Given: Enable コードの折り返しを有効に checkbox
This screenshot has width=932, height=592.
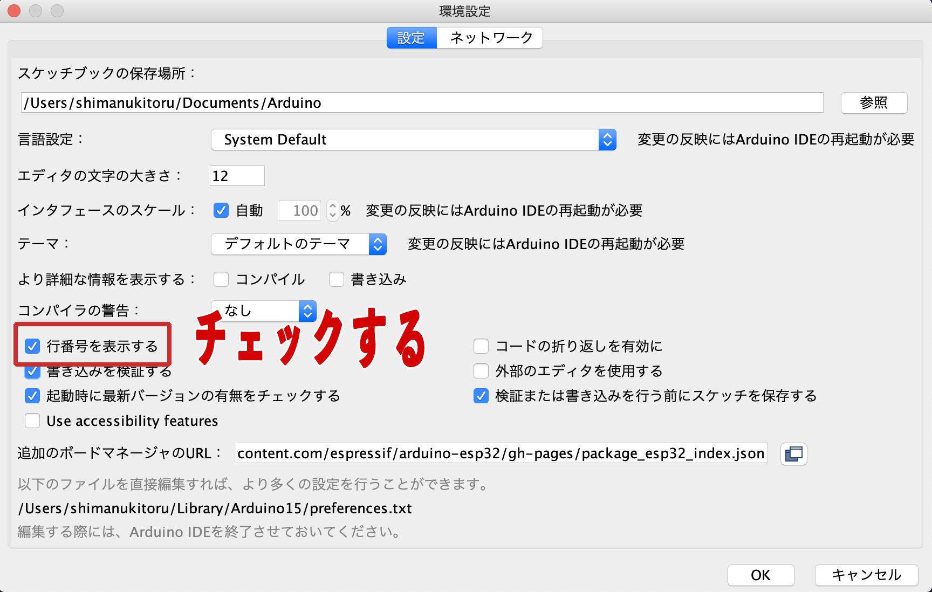Looking at the screenshot, I should coord(481,346).
